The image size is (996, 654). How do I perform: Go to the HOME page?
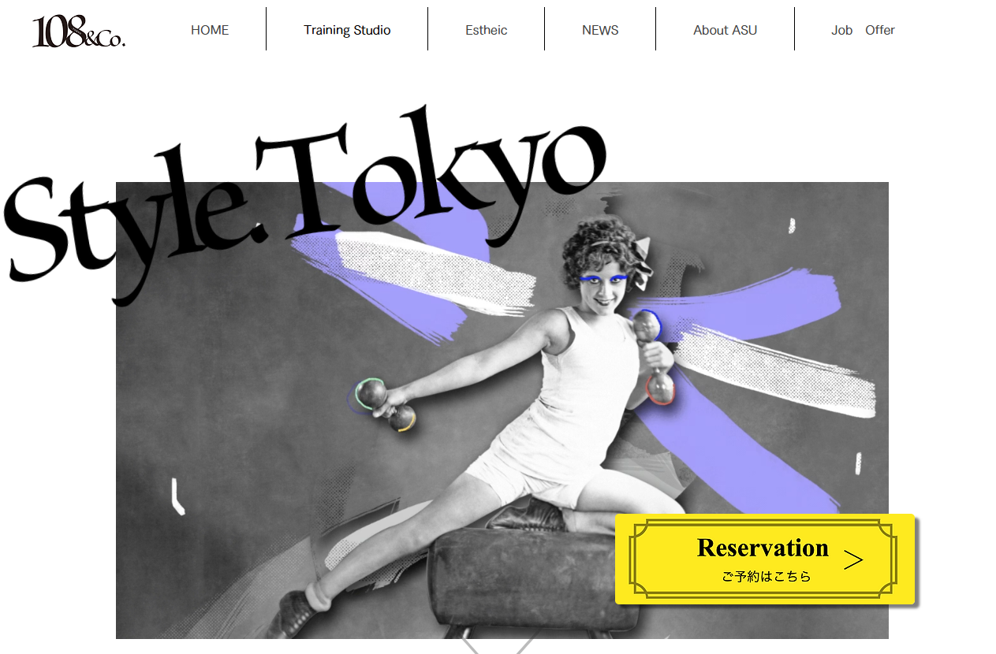(x=210, y=30)
